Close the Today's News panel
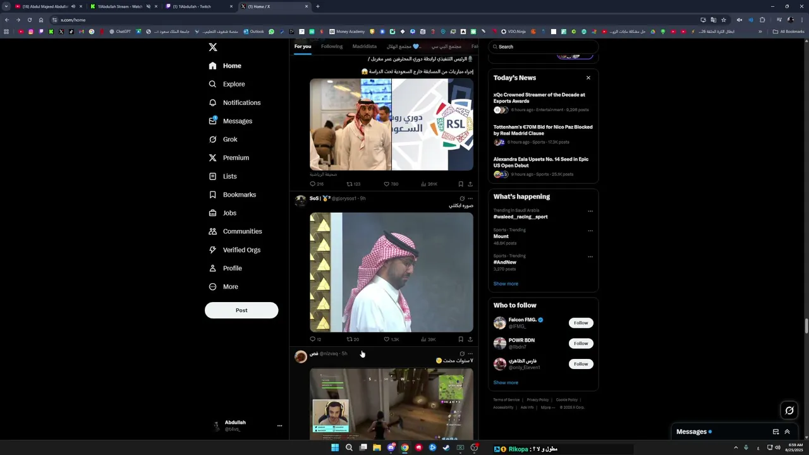Screen dimensions: 809x455 (588, 78)
